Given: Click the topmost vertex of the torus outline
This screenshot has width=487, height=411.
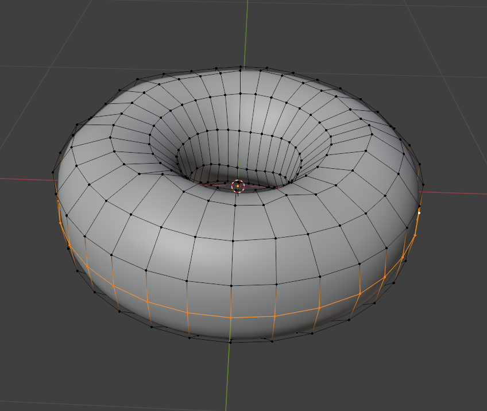Looking at the screenshot, I should click(239, 67).
